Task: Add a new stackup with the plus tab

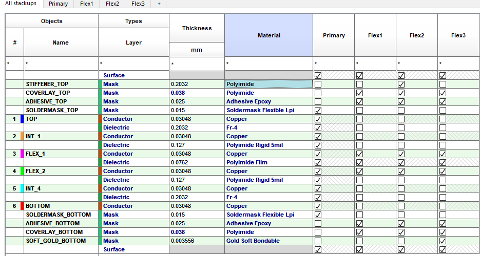Action: coord(159,4)
